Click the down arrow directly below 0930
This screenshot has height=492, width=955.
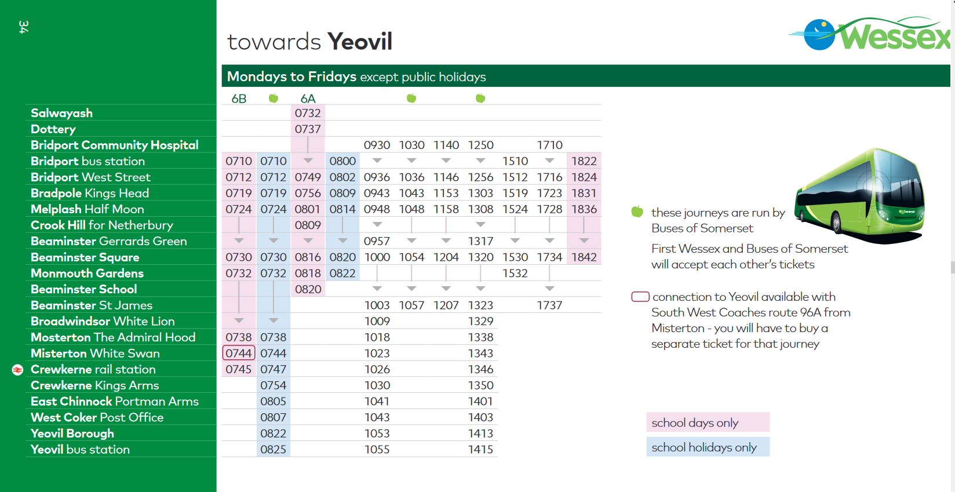pyautogui.click(x=377, y=161)
